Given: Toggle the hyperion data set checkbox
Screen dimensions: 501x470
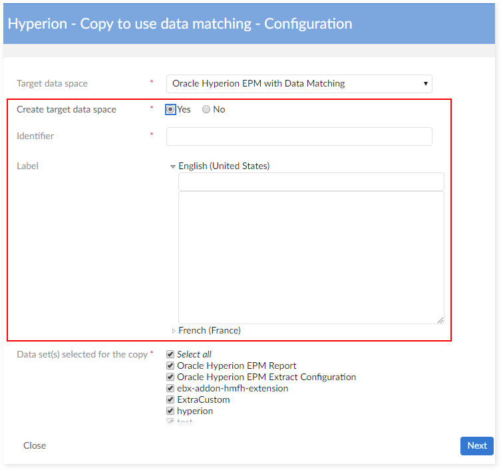Looking at the screenshot, I should tap(170, 411).
